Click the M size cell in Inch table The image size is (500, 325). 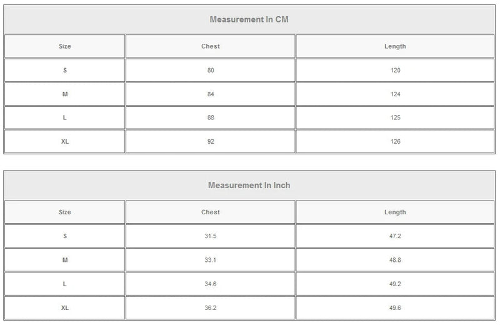65,260
